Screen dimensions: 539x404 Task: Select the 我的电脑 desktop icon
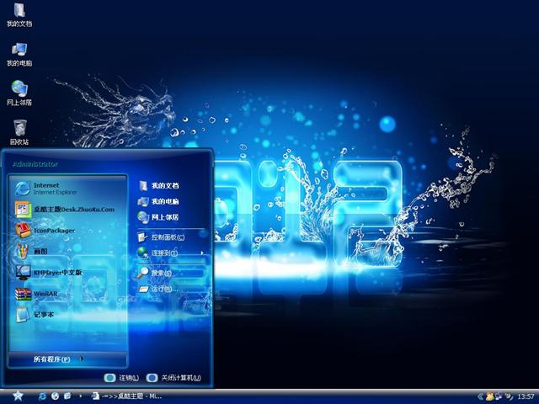point(19,50)
